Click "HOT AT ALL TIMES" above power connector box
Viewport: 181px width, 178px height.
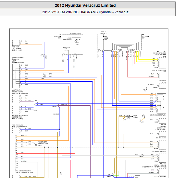click(x=75, y=33)
